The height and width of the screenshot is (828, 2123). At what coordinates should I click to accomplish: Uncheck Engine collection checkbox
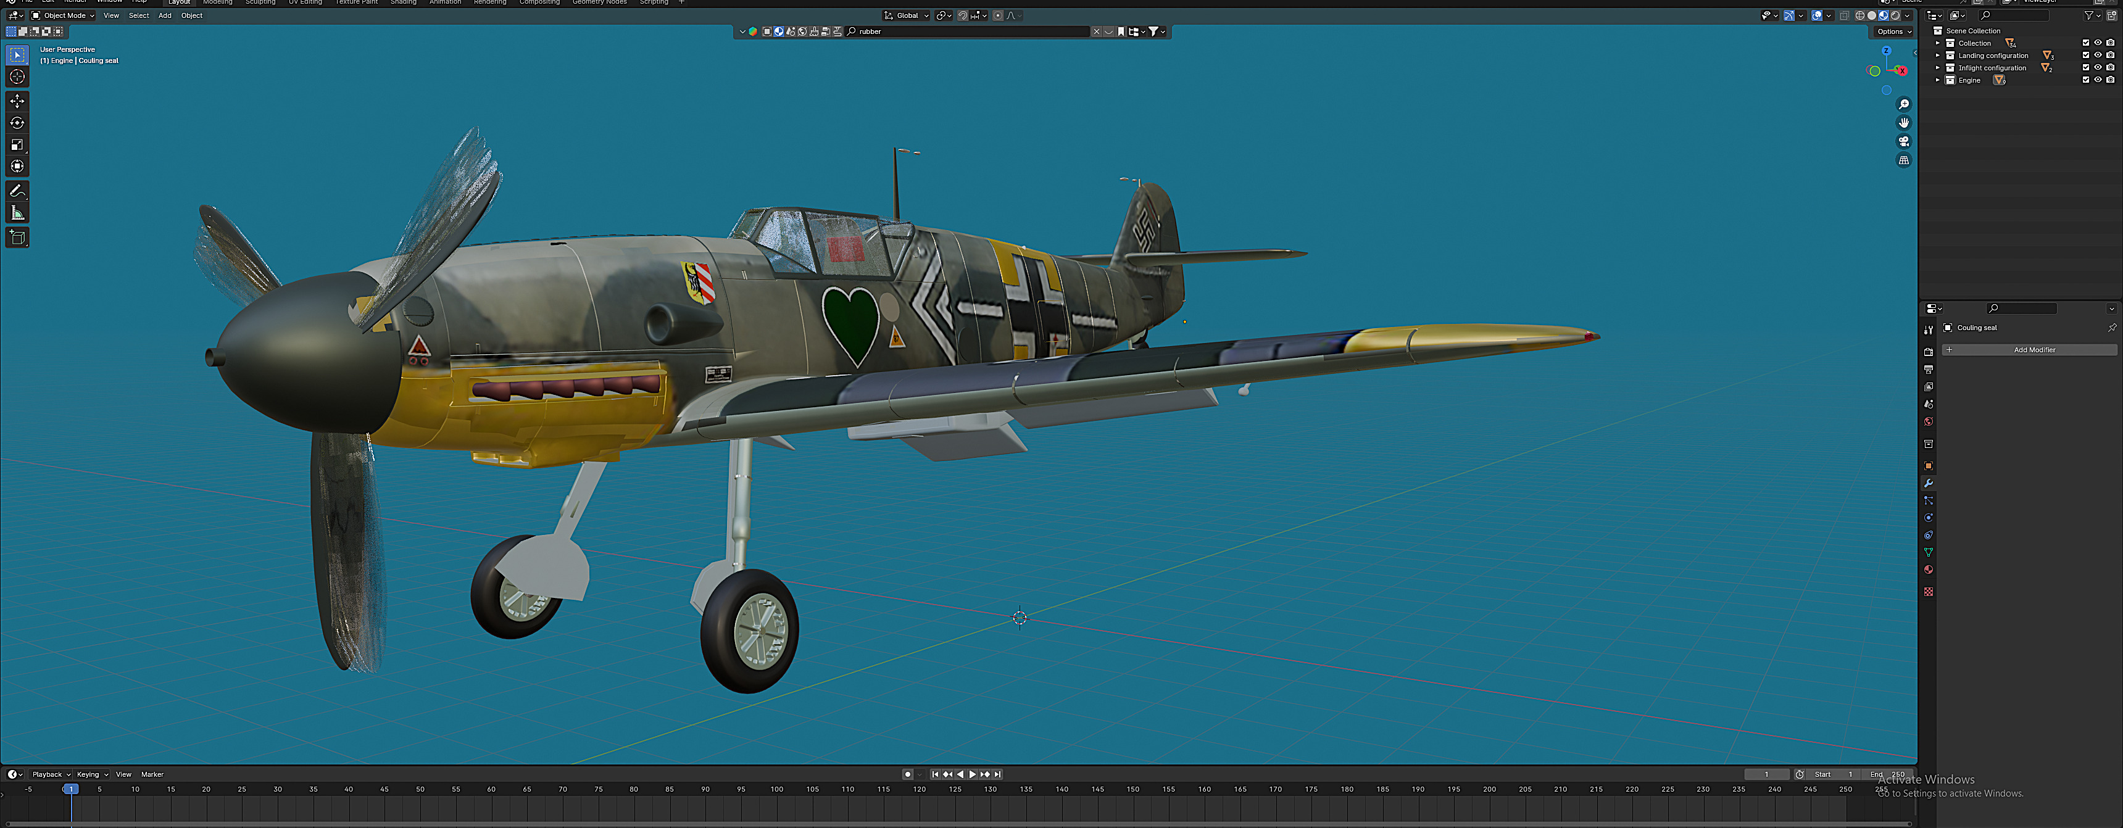coord(2086,80)
